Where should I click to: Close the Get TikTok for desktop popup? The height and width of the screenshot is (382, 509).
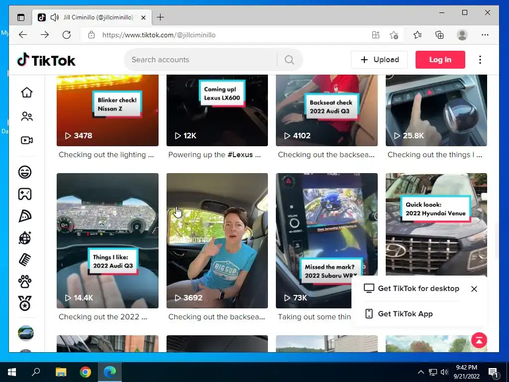click(x=474, y=289)
